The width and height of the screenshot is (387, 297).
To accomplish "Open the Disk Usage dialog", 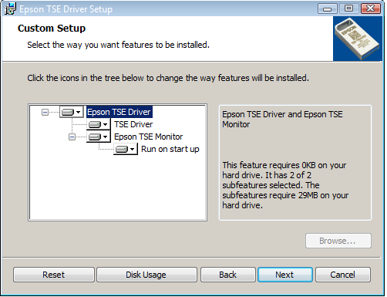I will 146,275.
